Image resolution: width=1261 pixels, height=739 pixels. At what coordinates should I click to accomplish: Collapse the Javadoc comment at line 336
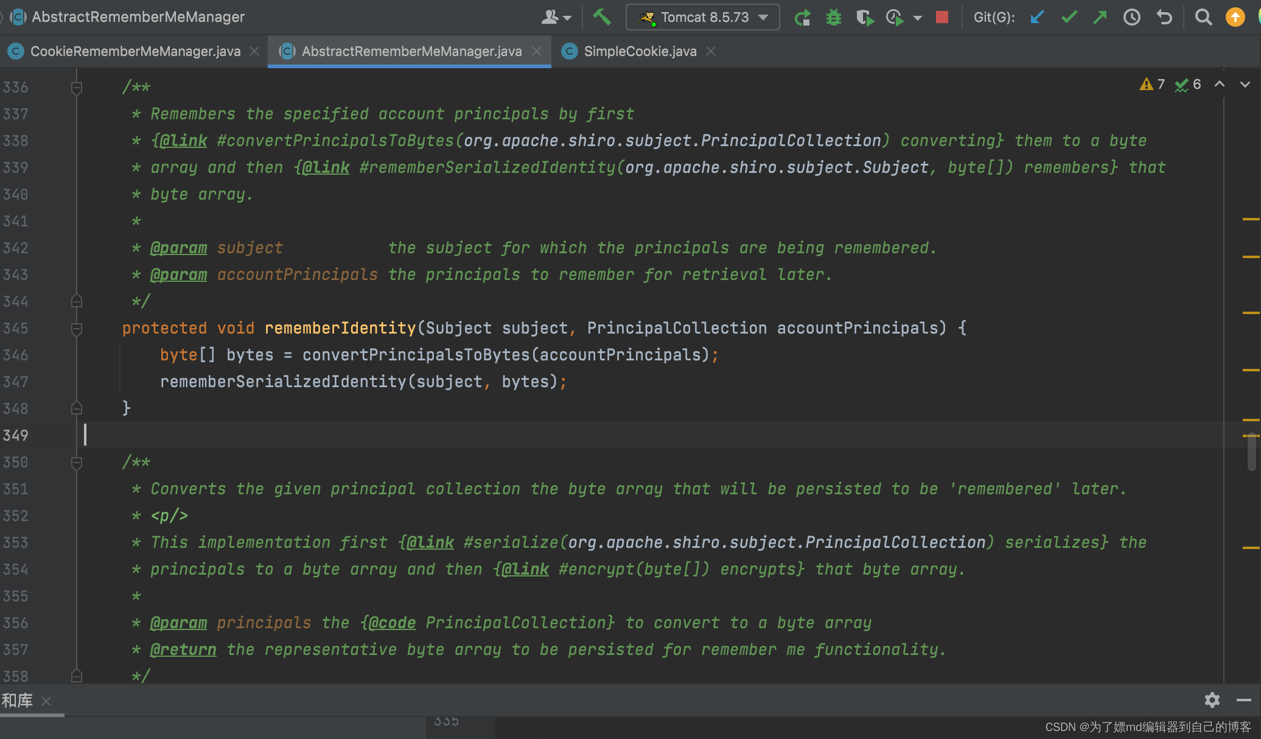coord(77,88)
